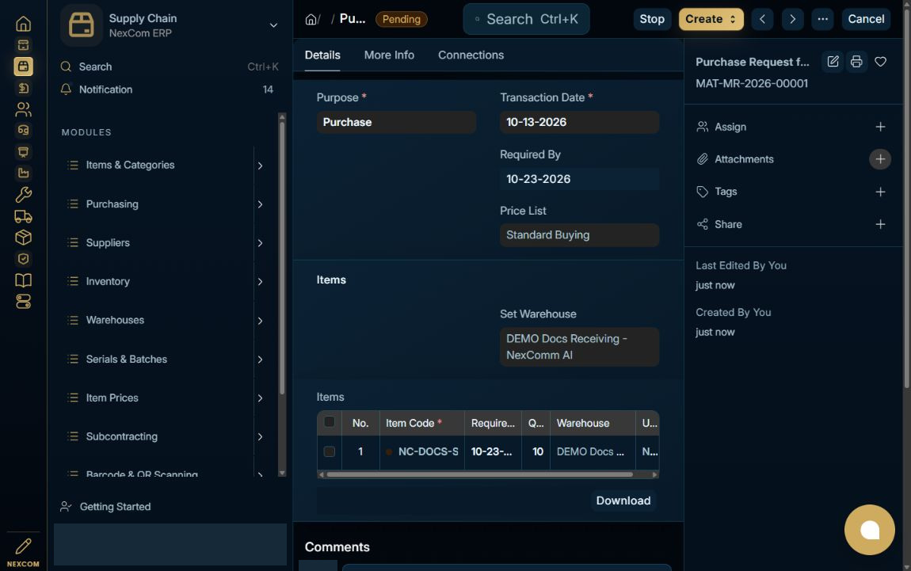Click the home breadcrumb icon

pos(311,19)
